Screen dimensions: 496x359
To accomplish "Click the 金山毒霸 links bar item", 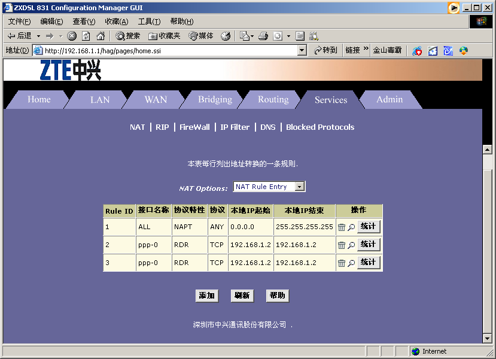I will pos(387,50).
